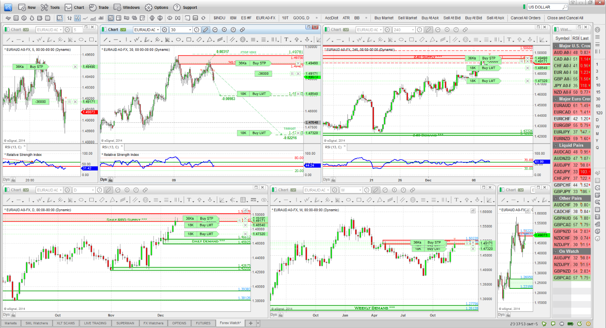This screenshot has height=328, width=606.
Task: Select the W interval in right sidebar
Action: (597, 127)
